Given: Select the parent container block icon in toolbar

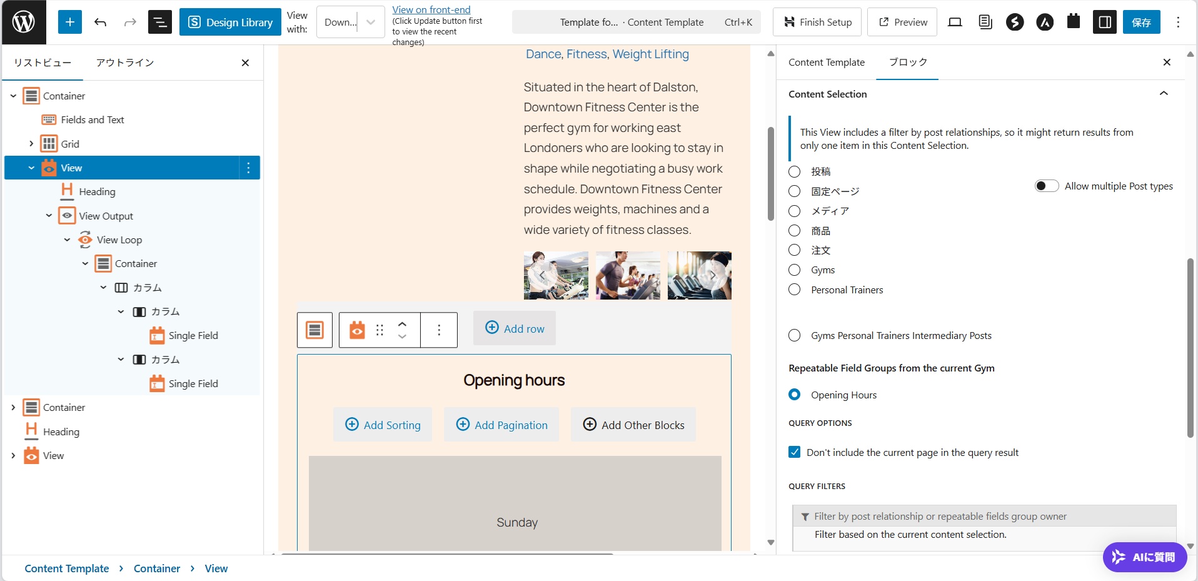Looking at the screenshot, I should point(315,330).
